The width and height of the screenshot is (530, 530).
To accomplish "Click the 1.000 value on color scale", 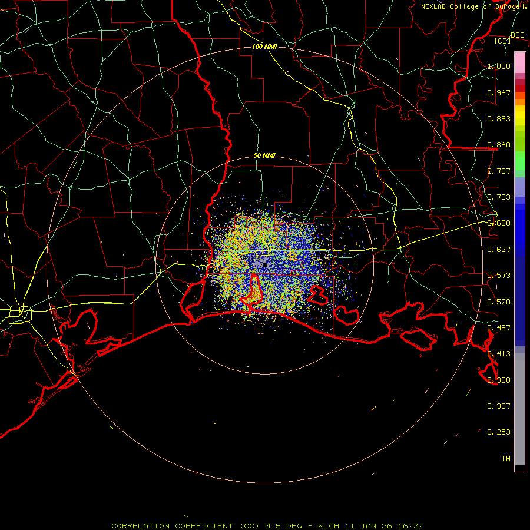I will click(499, 66).
